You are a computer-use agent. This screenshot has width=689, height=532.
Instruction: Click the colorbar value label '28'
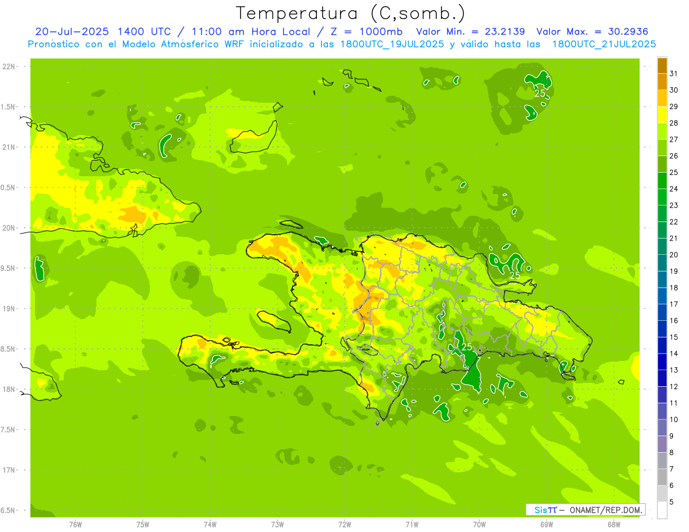pyautogui.click(x=674, y=123)
